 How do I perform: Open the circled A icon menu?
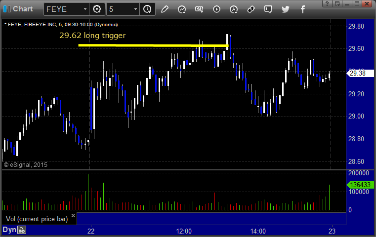coord(234,9)
